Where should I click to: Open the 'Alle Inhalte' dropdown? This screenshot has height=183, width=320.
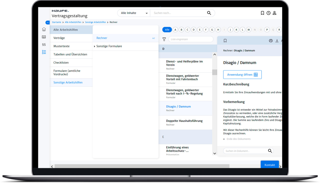pyautogui.click(x=134, y=13)
